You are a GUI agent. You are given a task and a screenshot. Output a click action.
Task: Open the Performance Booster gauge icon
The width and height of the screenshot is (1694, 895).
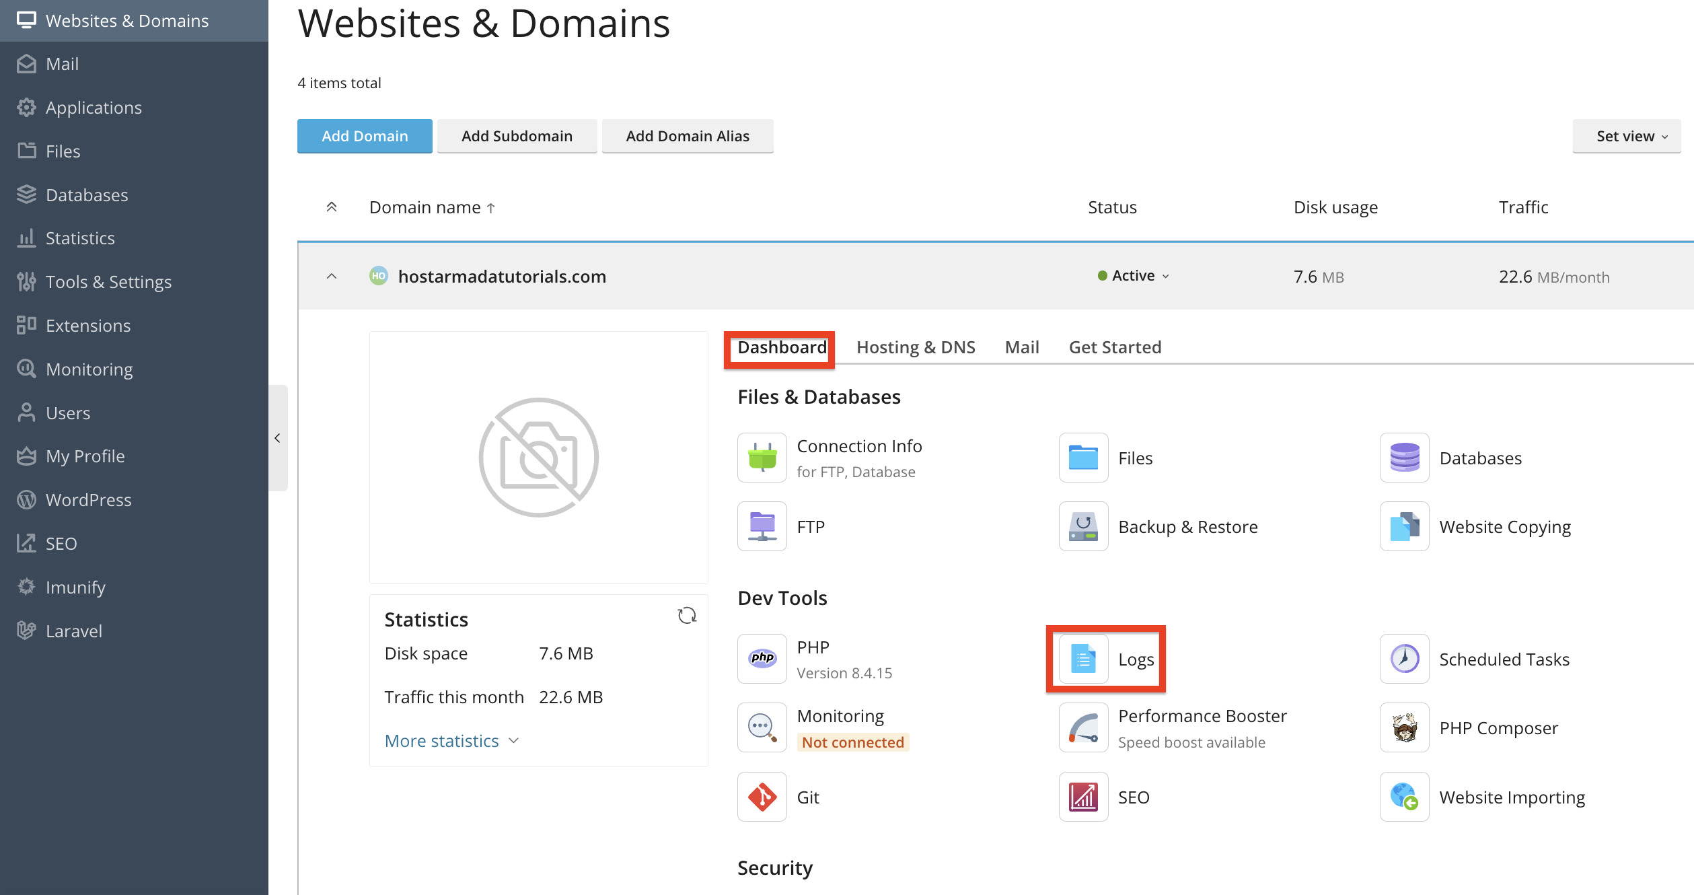click(1083, 727)
